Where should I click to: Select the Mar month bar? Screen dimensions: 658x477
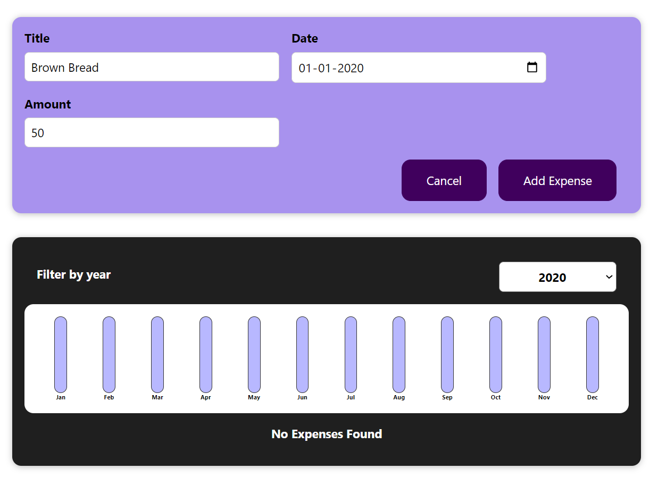[157, 354]
